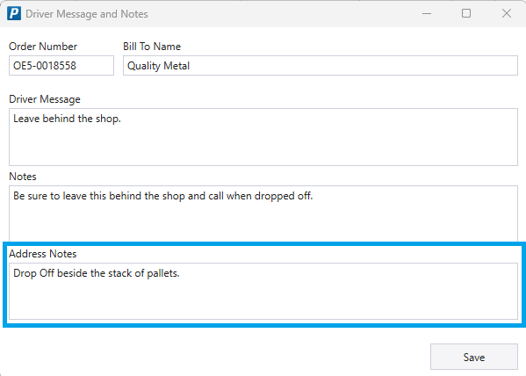Click the Save button
Viewport: 526px width, 376px height.
[x=474, y=357]
